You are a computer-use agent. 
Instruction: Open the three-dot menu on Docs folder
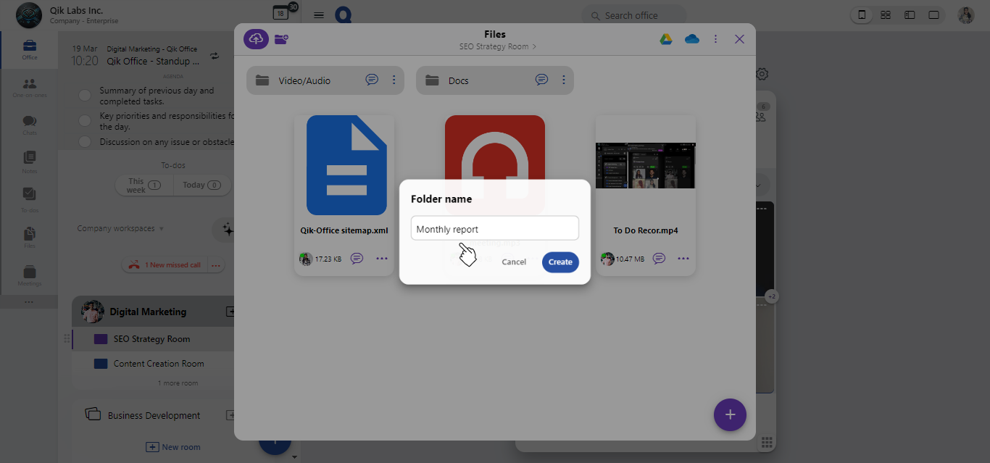564,80
